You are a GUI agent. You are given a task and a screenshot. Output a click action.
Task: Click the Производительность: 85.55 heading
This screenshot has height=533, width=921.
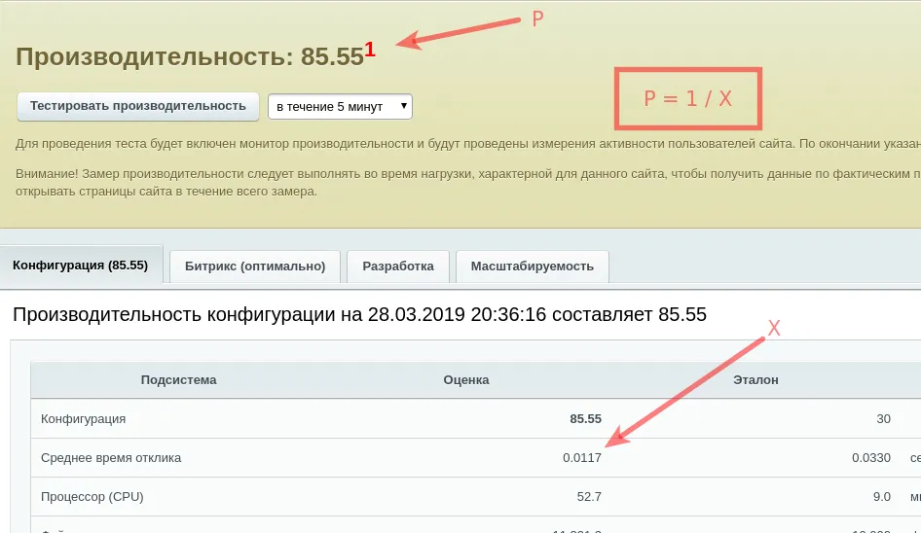pyautogui.click(x=190, y=56)
